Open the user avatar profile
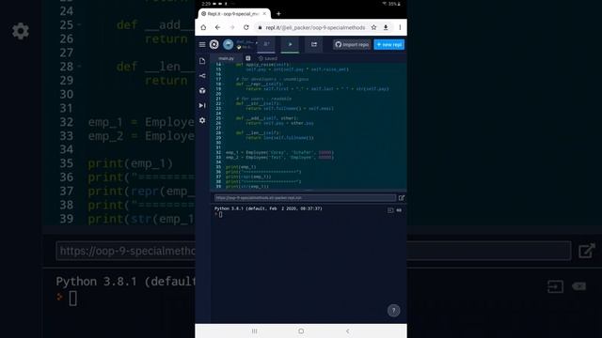This screenshot has width=602, height=338. [228, 44]
